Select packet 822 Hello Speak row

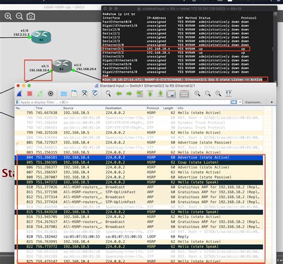[139, 247]
